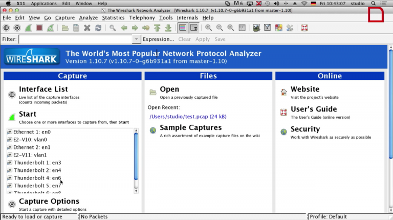Open Interface List in Capture panel
Screen dimensions: 393x220
(x=43, y=89)
